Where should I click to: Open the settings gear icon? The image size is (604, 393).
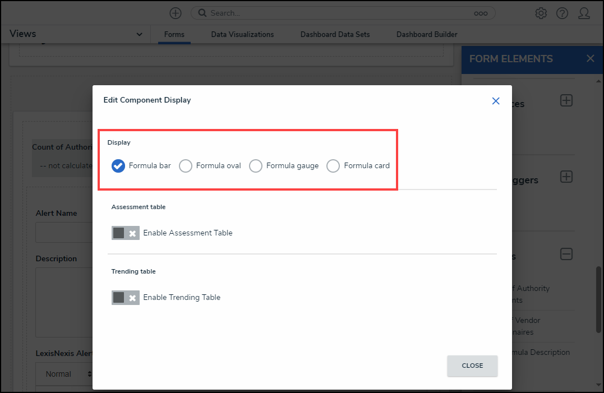541,13
